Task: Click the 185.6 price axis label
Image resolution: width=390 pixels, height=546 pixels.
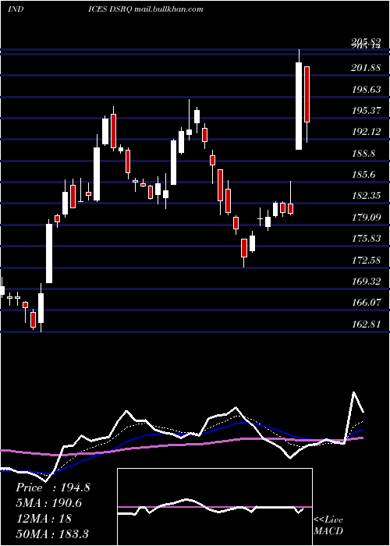Action: 363,175
